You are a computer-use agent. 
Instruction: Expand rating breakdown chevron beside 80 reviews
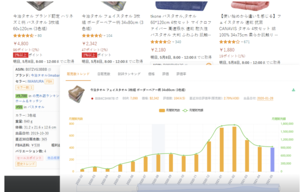click(36, 36)
